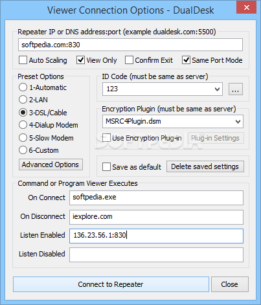Enable Save as default checkbox

point(106,167)
